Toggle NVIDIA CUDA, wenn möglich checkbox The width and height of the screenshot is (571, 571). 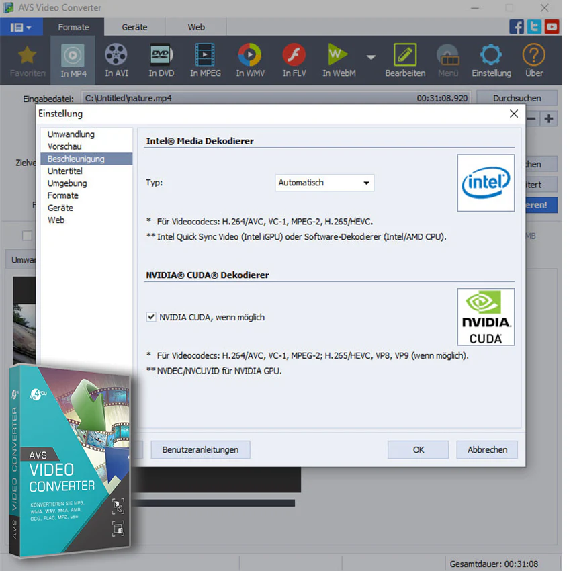point(151,317)
